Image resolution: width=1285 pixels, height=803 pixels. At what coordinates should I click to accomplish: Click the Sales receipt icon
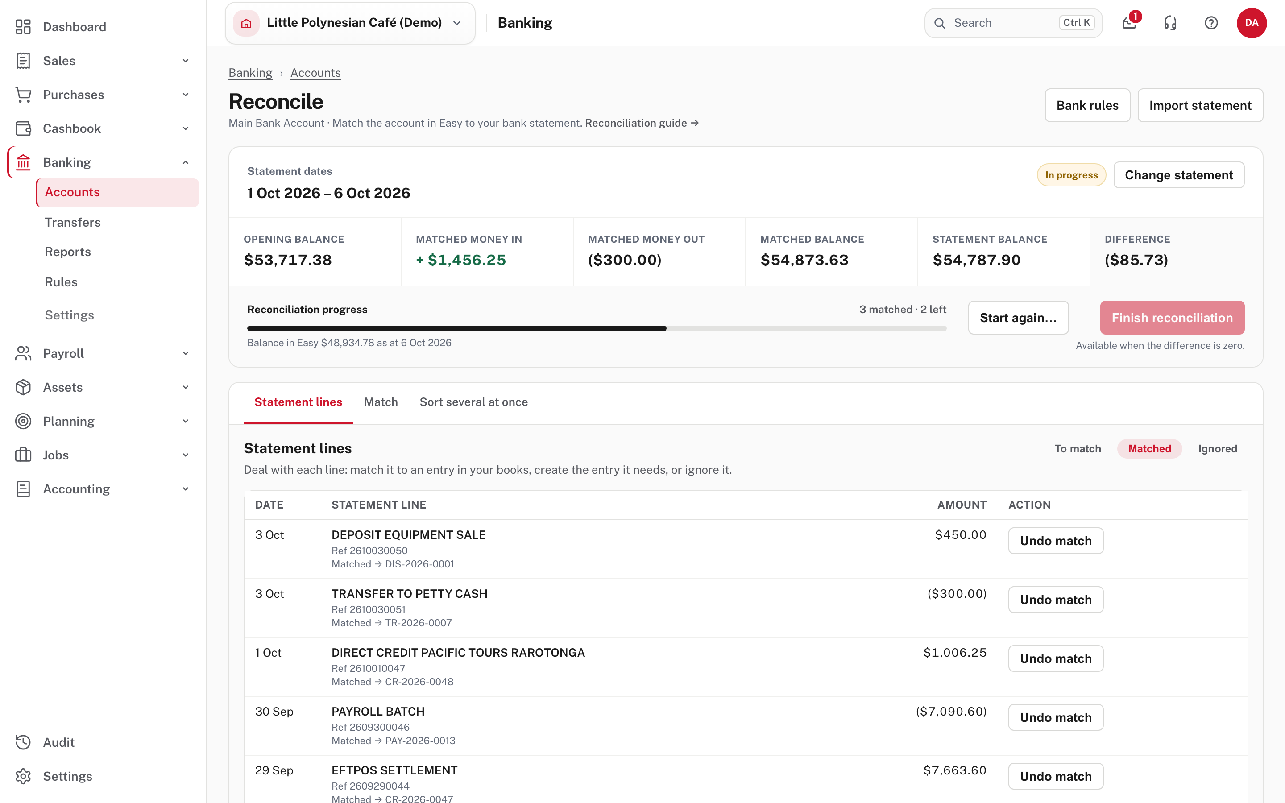[x=23, y=61]
